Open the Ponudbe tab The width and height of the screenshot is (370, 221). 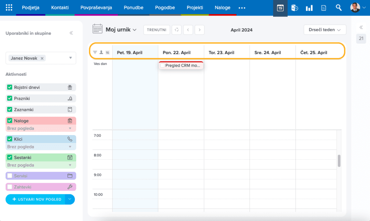tap(133, 8)
